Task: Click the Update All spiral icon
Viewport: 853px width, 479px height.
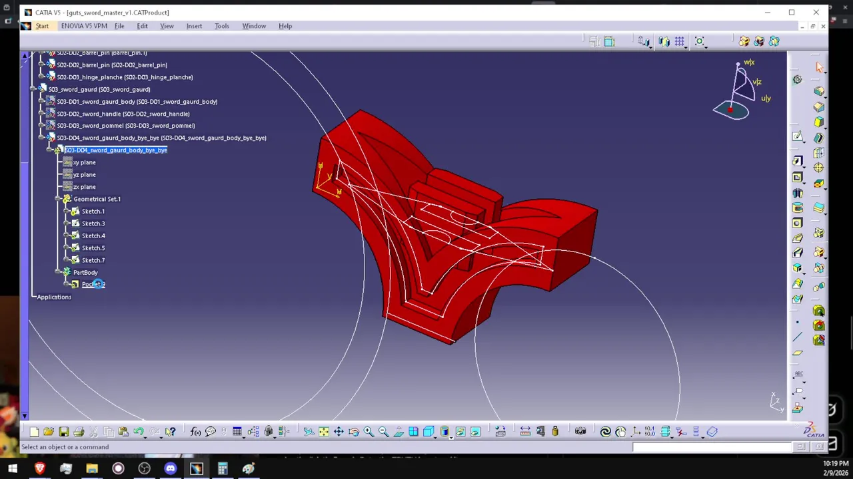Action: coord(605,432)
